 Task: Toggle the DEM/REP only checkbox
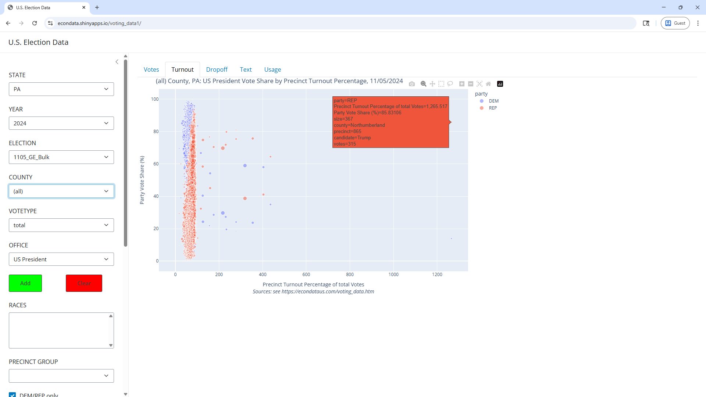pos(13,395)
